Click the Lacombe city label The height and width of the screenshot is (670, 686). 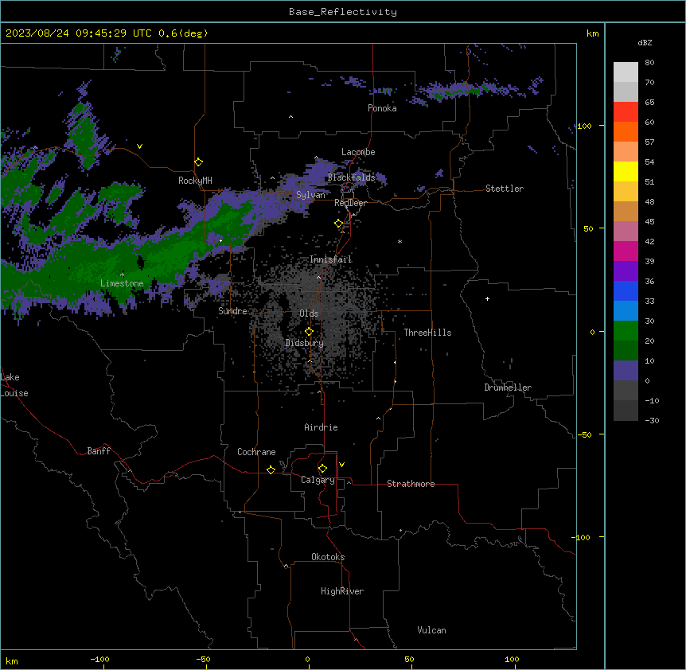(x=358, y=152)
